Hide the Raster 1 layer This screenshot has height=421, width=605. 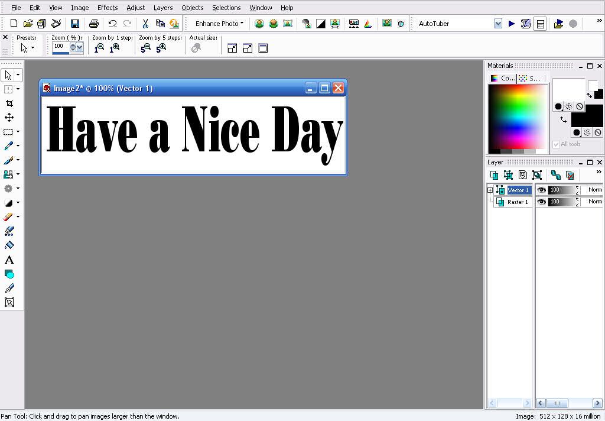click(x=541, y=202)
